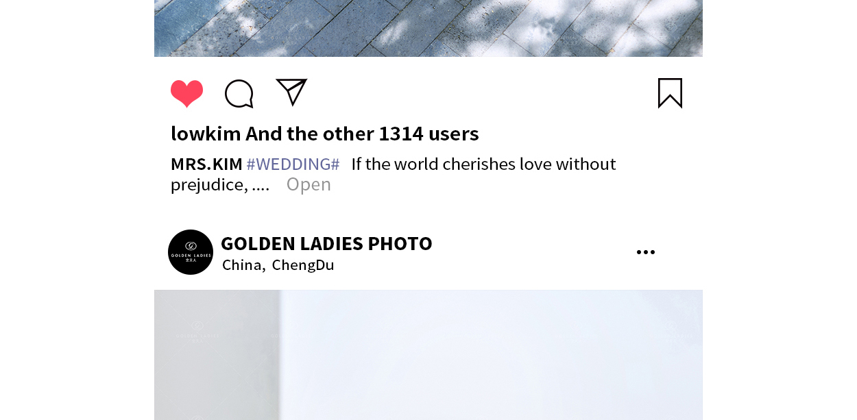
Task: View the China, ChengDu location tag
Action: coord(278,265)
